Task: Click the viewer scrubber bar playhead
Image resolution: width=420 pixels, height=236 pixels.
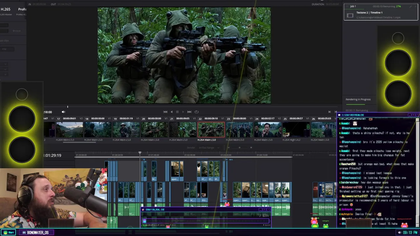Action: [x=68, y=107]
